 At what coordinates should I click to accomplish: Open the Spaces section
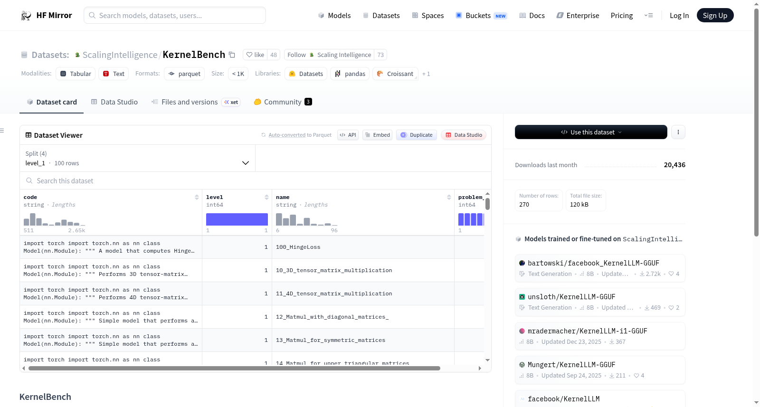pyautogui.click(x=427, y=15)
